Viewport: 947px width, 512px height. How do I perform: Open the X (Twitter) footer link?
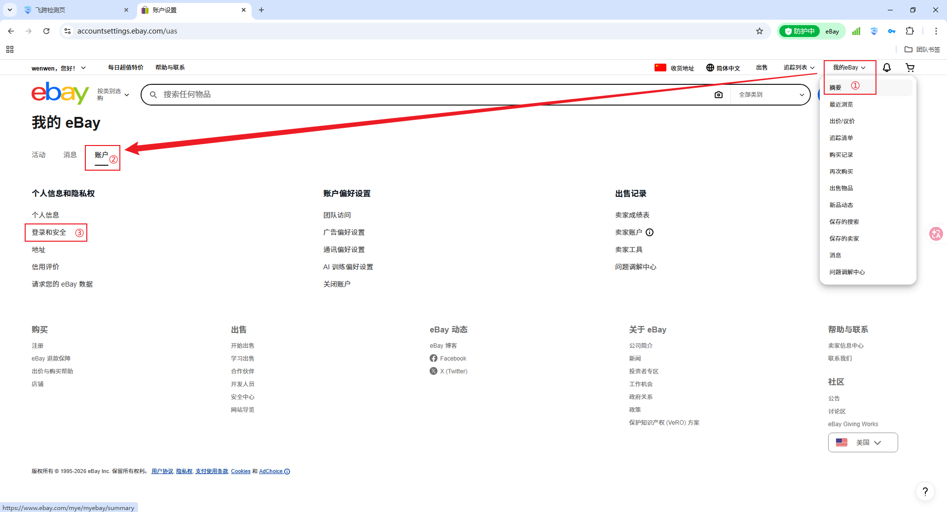448,371
